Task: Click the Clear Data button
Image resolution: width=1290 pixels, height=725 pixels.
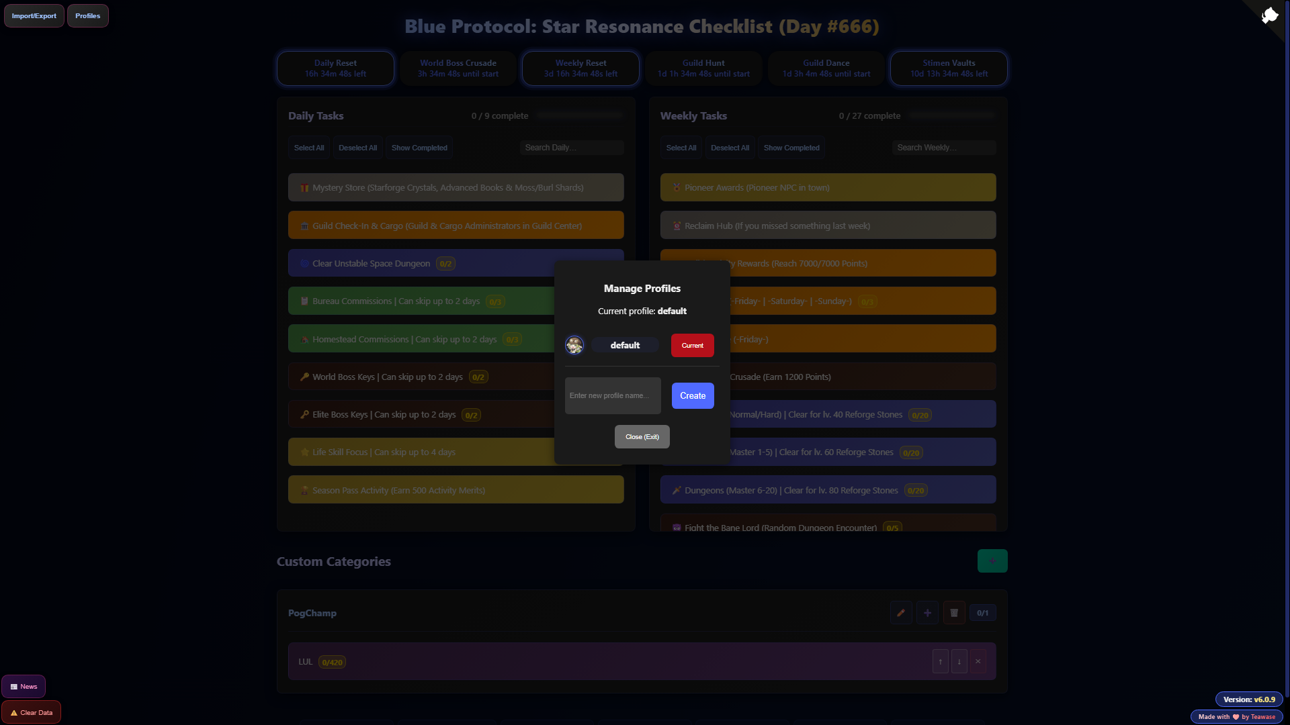Action: [31, 713]
